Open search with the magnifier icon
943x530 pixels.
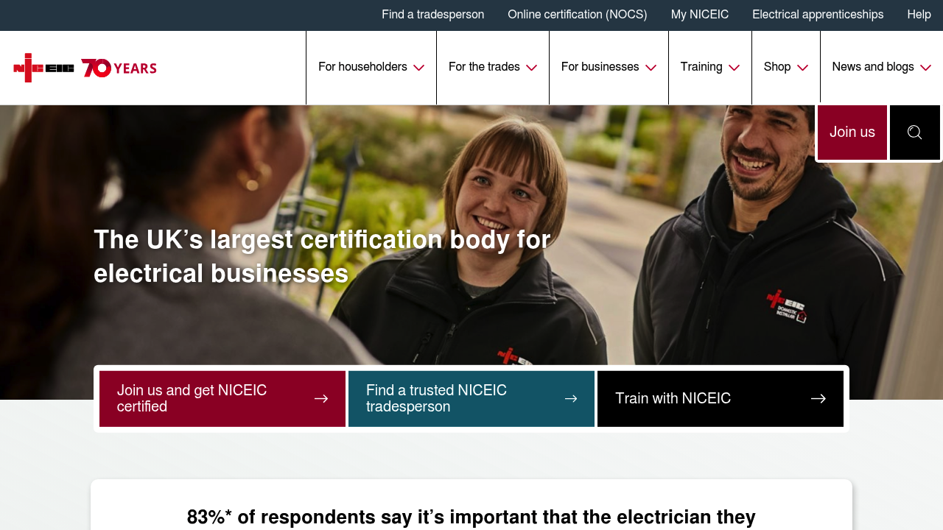point(915,132)
